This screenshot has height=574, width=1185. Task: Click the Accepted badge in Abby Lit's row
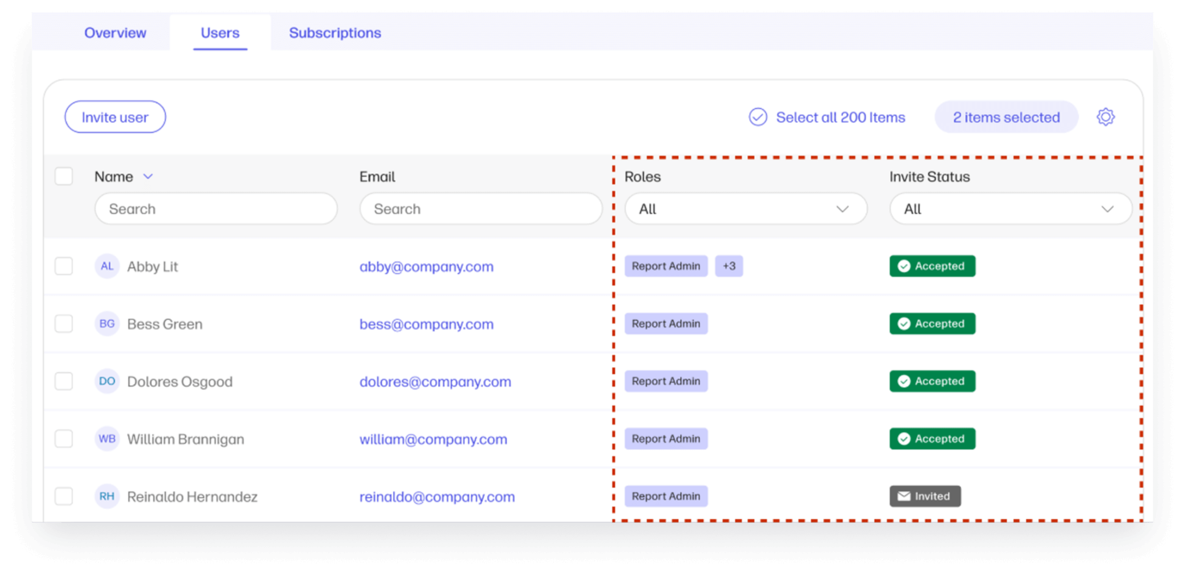click(x=932, y=266)
